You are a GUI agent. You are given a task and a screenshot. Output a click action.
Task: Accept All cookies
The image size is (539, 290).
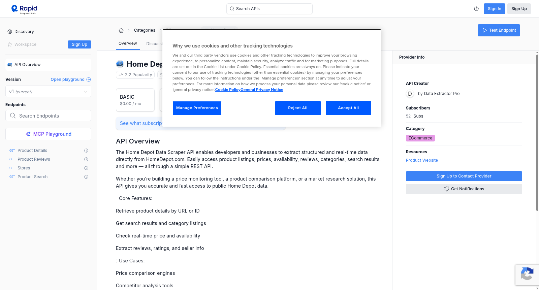tap(348, 108)
